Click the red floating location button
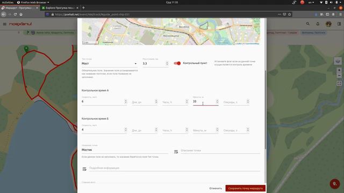This screenshot has height=193, width=344. 334,183
